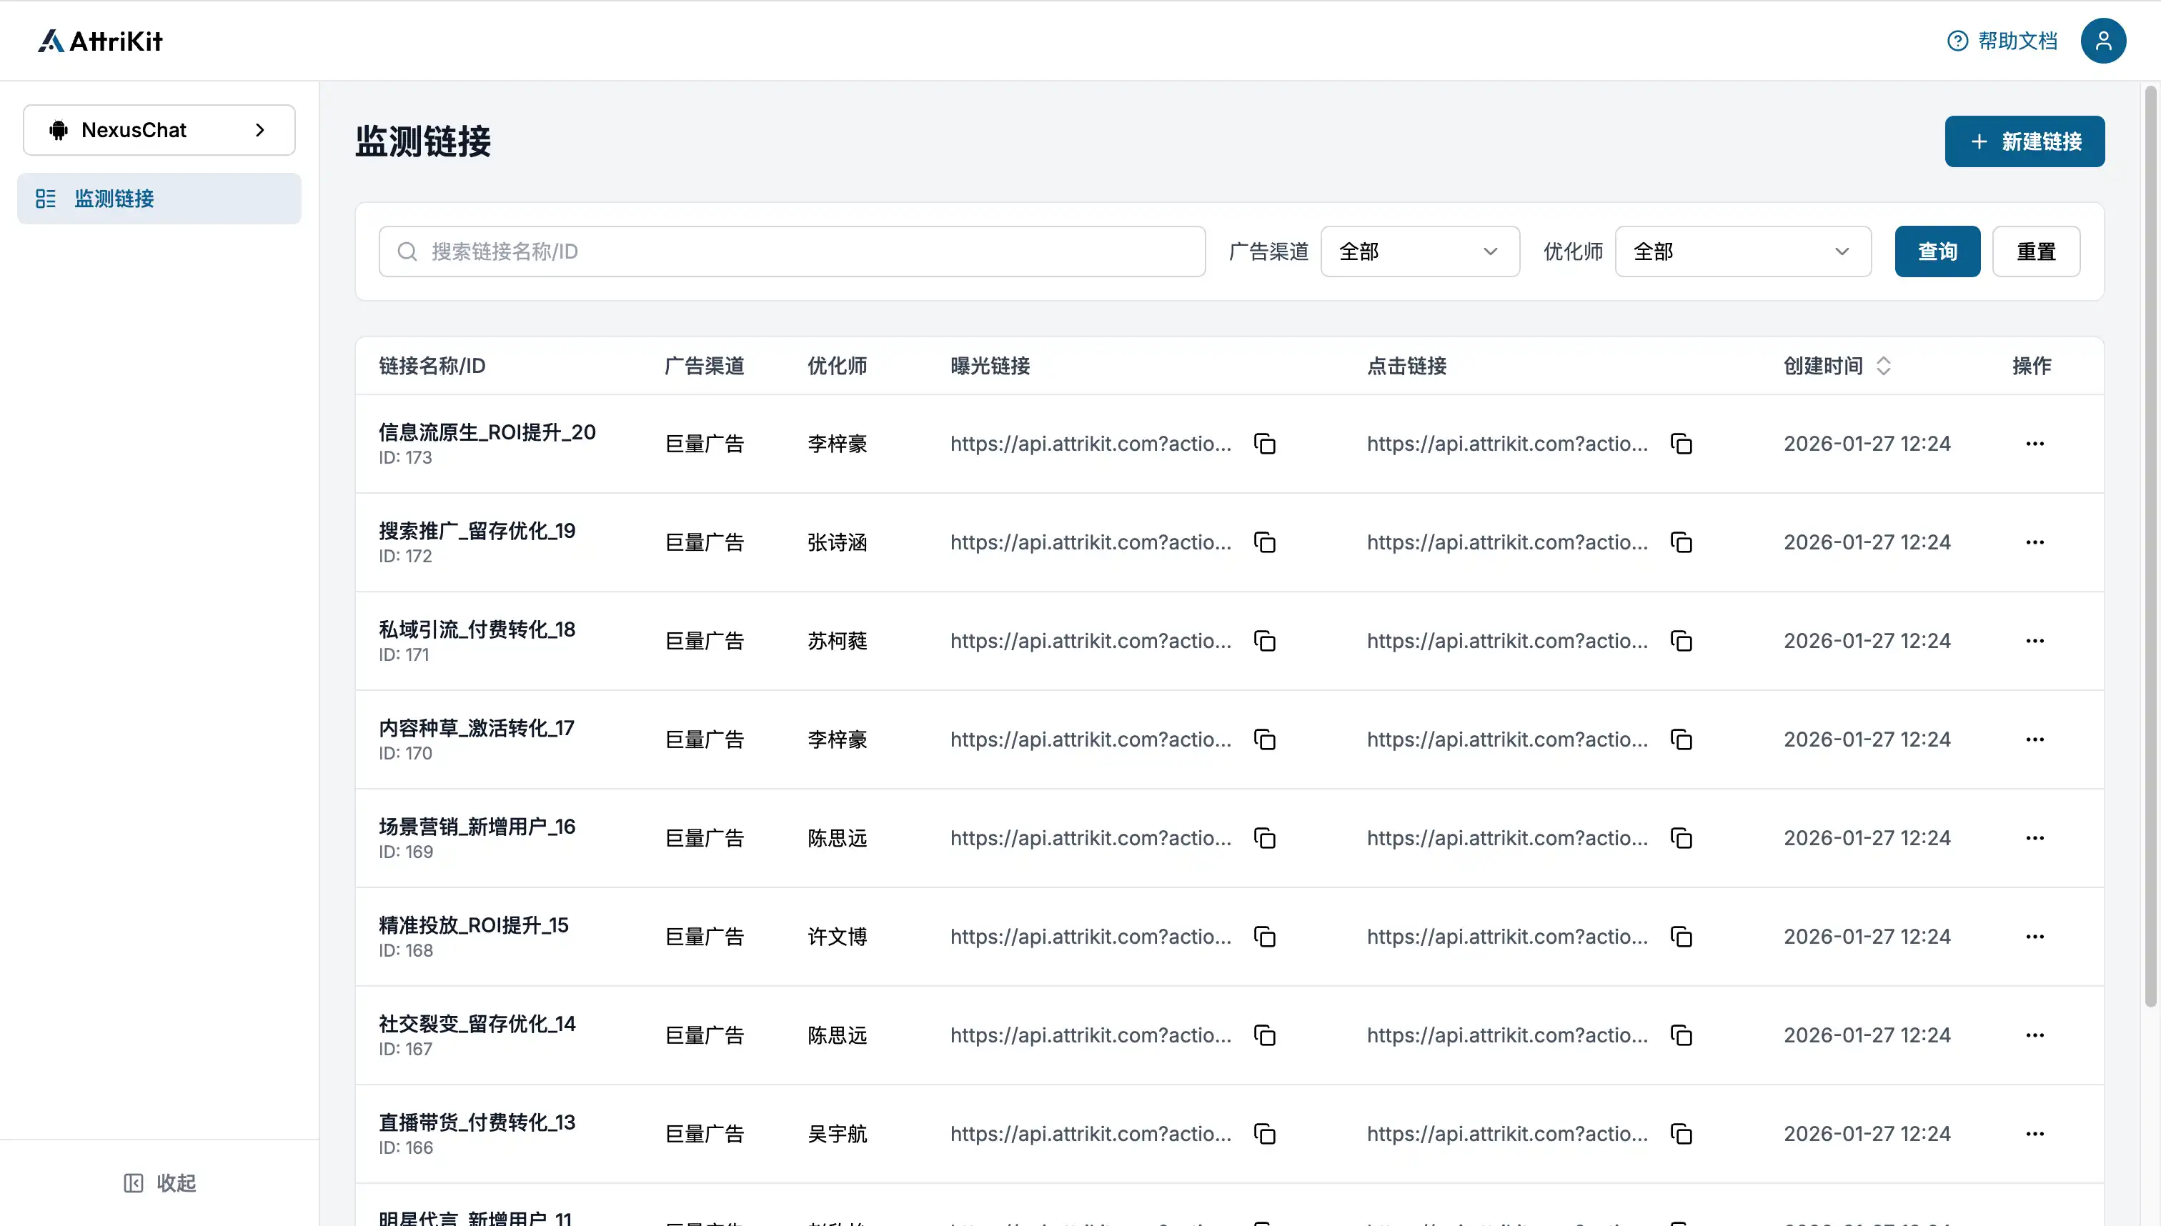Image resolution: width=2161 pixels, height=1226 pixels.
Task: Open the 广告渠道 dropdown
Action: (x=1419, y=251)
